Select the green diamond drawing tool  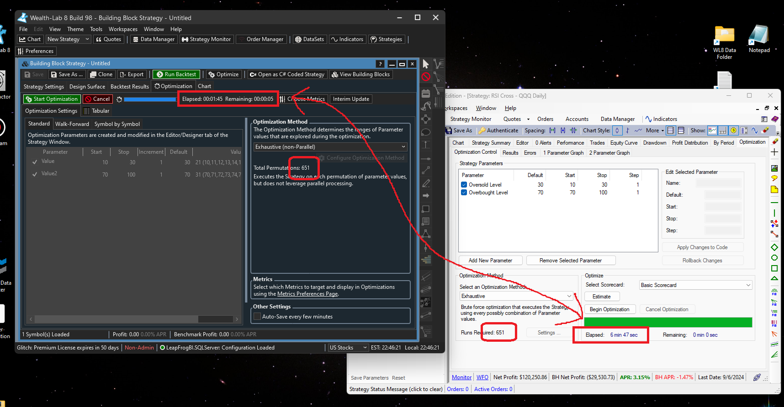coord(774,247)
